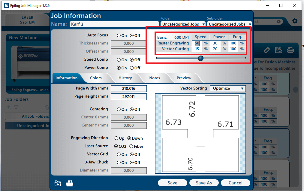Minimize the Epilog Job Manager window
This screenshot has height=191, width=304.
tap(267, 5)
